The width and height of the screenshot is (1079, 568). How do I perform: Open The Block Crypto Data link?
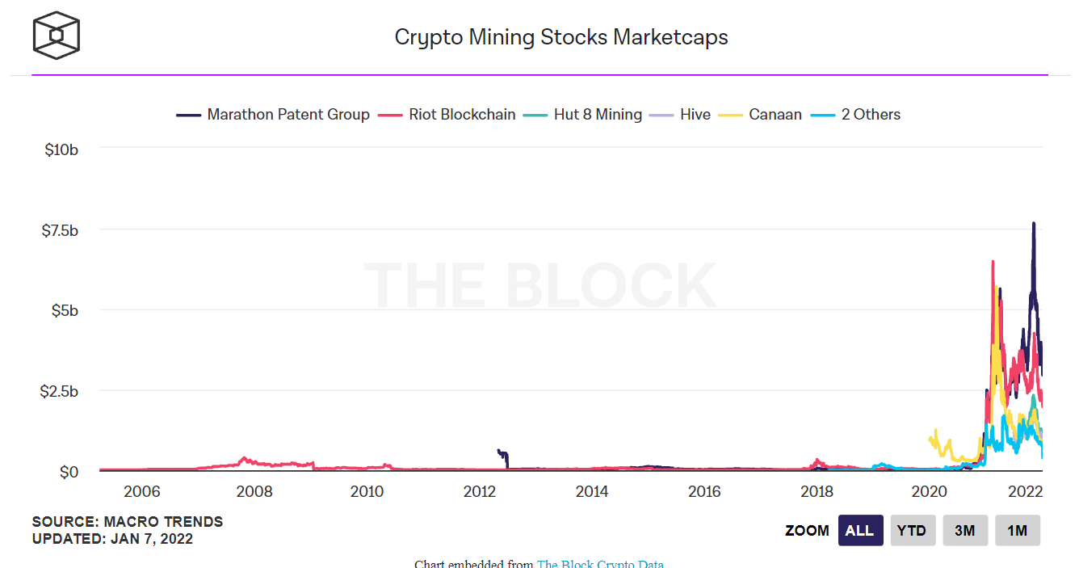point(599,564)
